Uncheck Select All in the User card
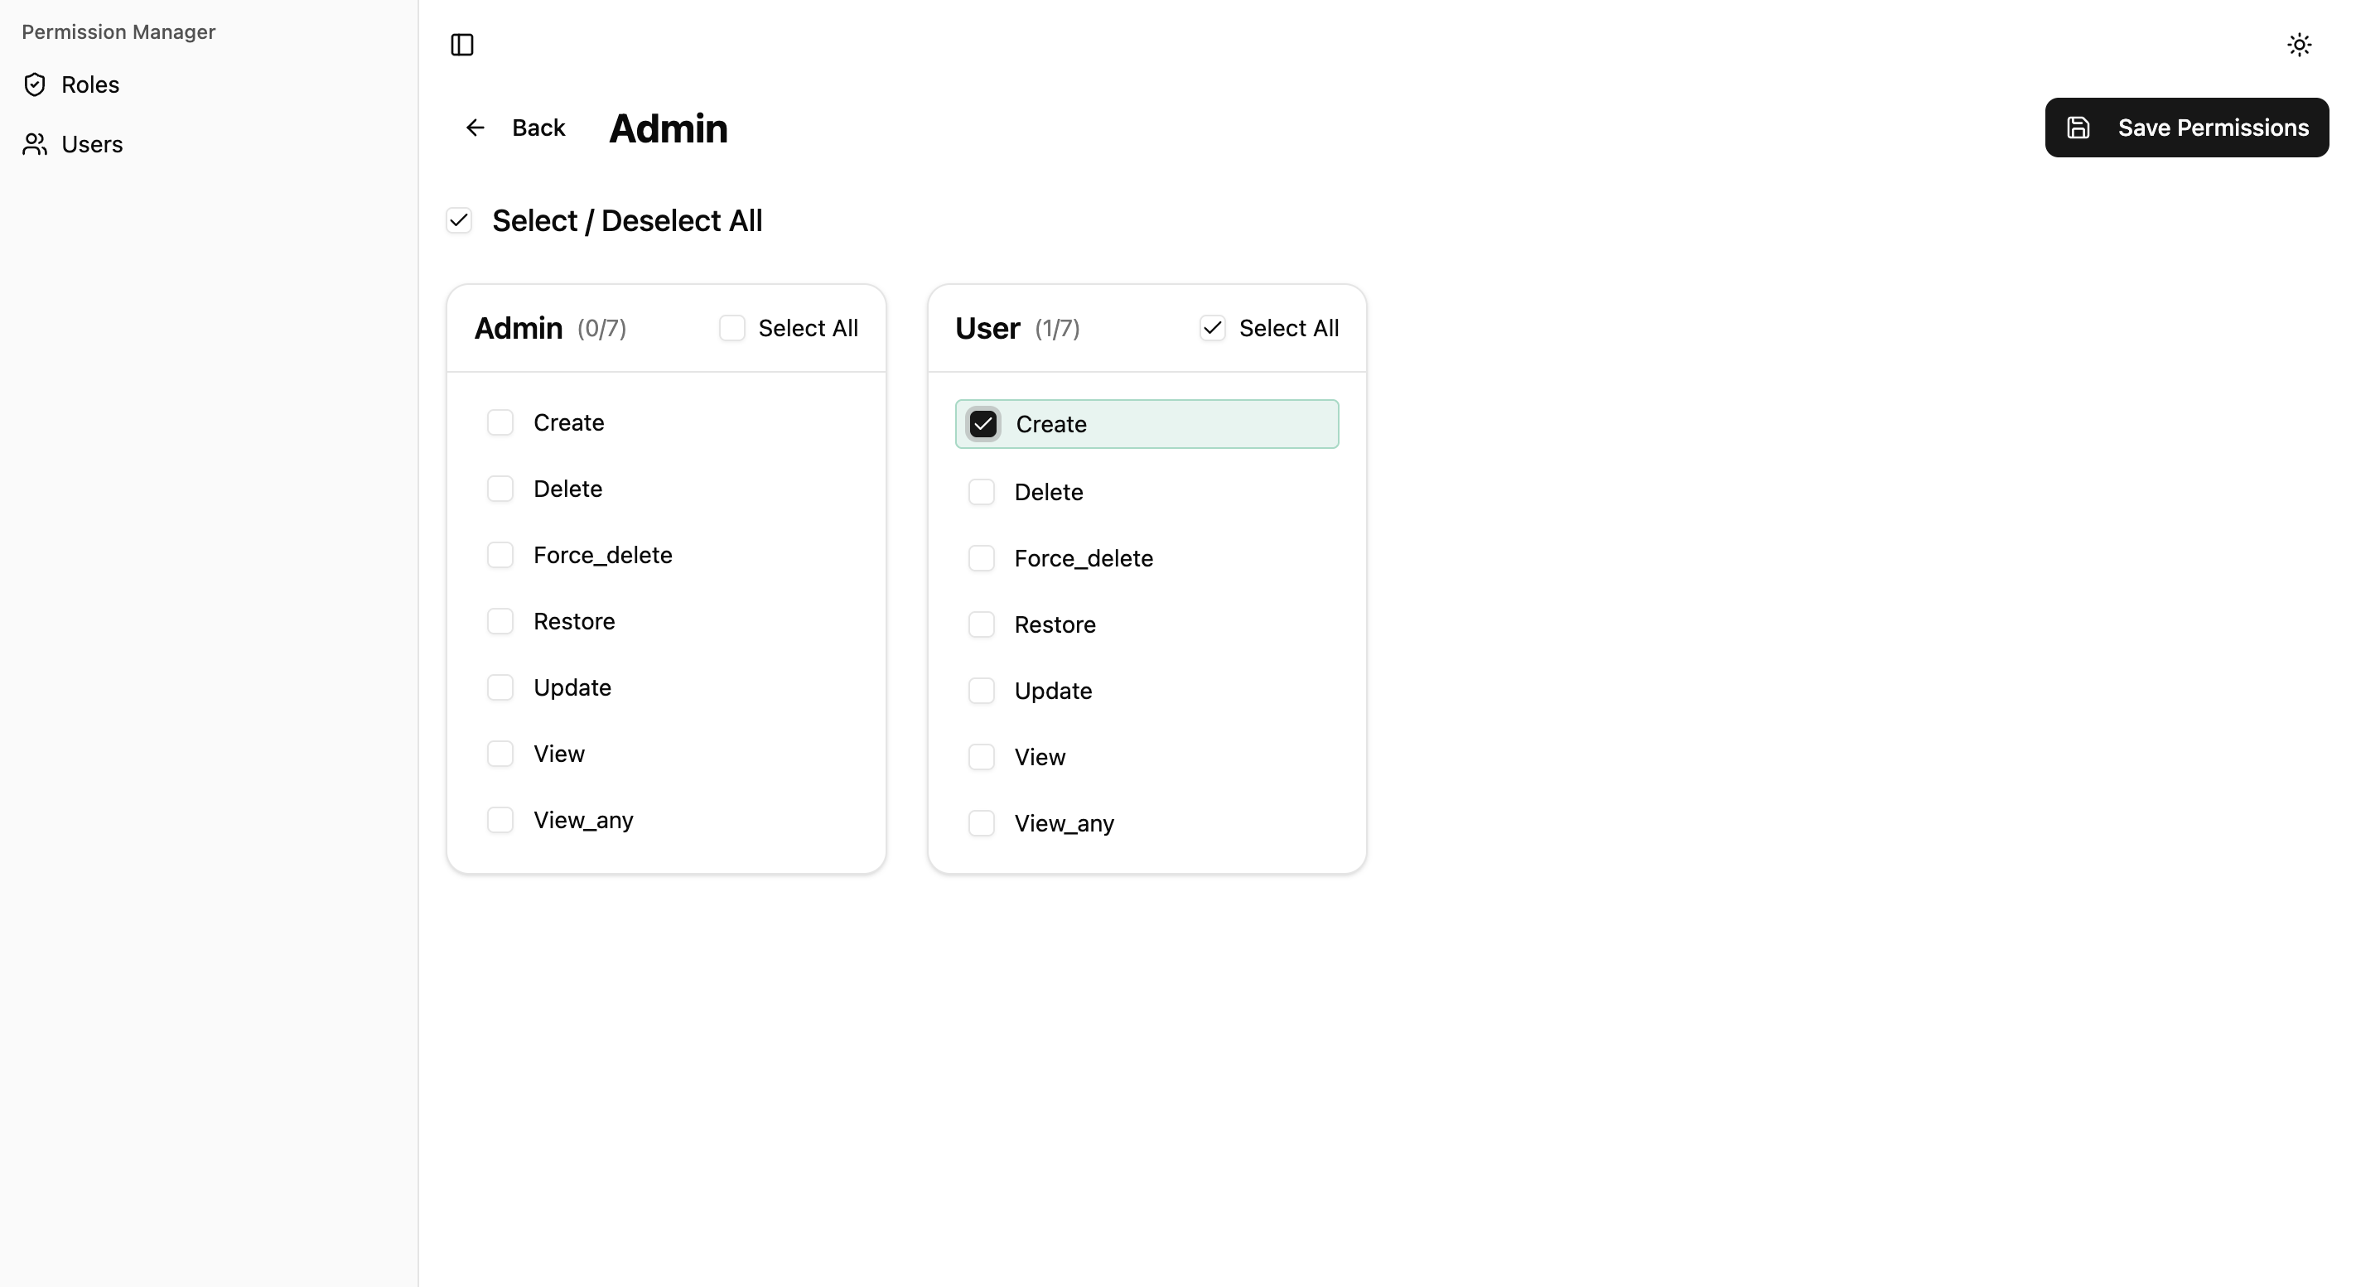Viewport: 2356px width, 1287px height. (1212, 328)
